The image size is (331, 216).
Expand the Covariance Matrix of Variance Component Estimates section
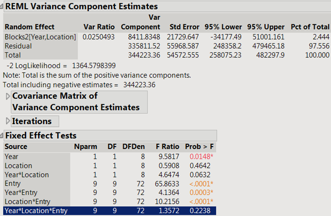tap(8, 97)
